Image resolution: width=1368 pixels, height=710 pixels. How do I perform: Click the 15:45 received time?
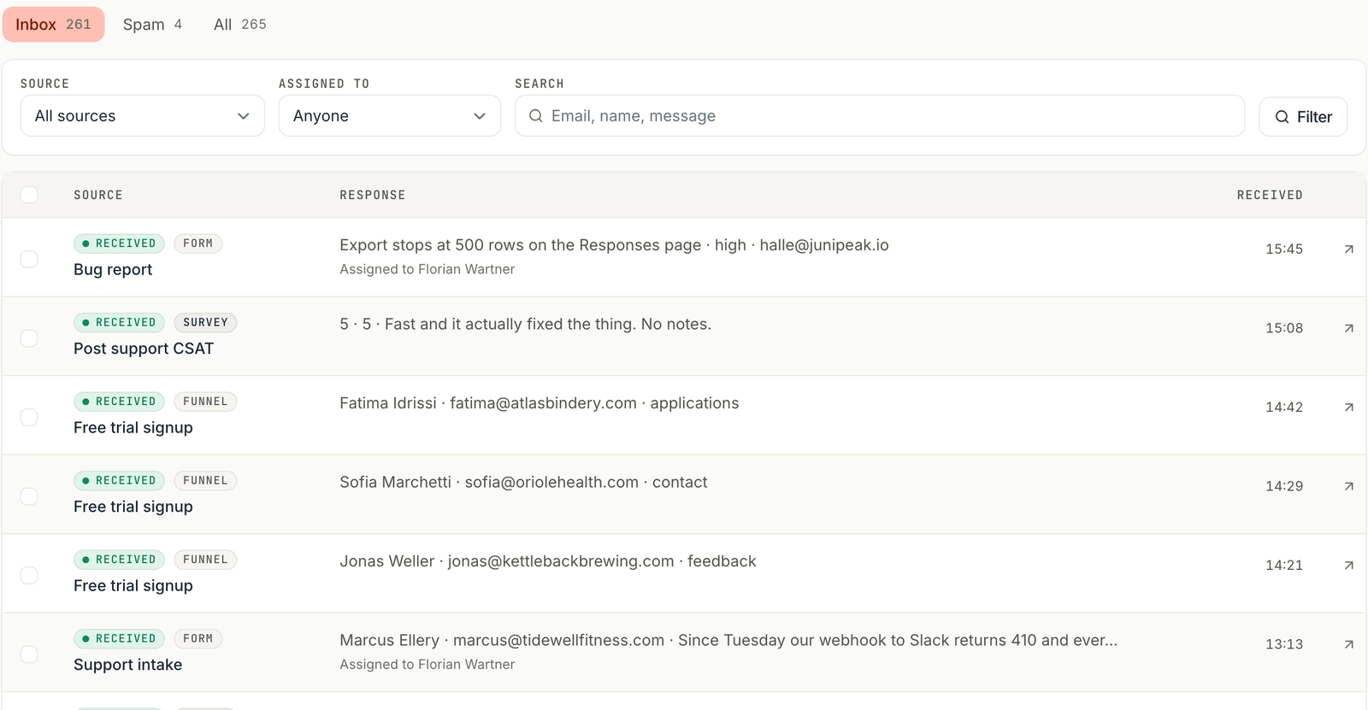coord(1284,249)
